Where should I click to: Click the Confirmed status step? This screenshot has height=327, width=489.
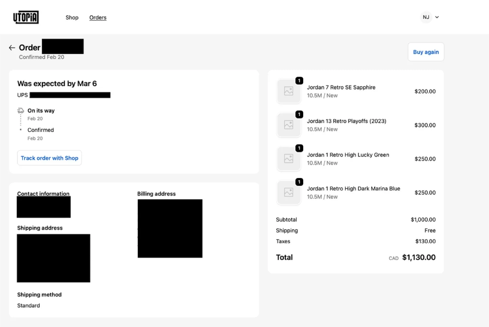click(41, 130)
